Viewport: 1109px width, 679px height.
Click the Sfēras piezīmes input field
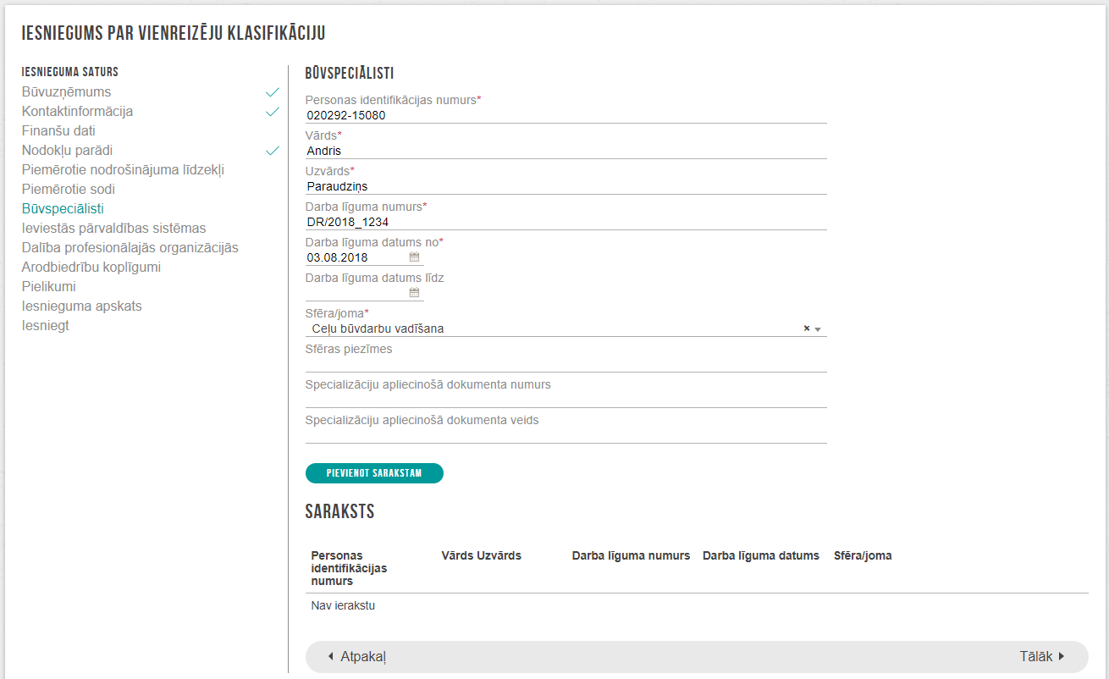click(x=566, y=364)
